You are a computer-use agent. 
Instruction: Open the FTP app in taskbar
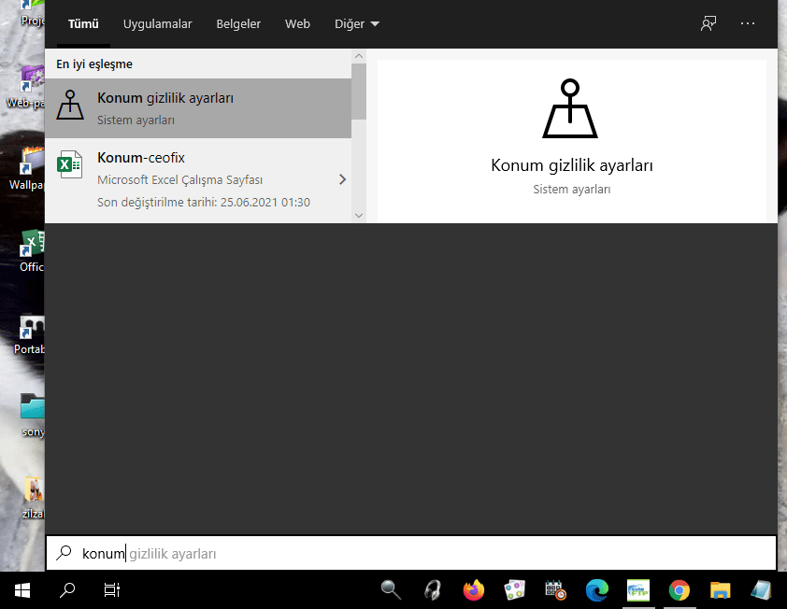638,590
